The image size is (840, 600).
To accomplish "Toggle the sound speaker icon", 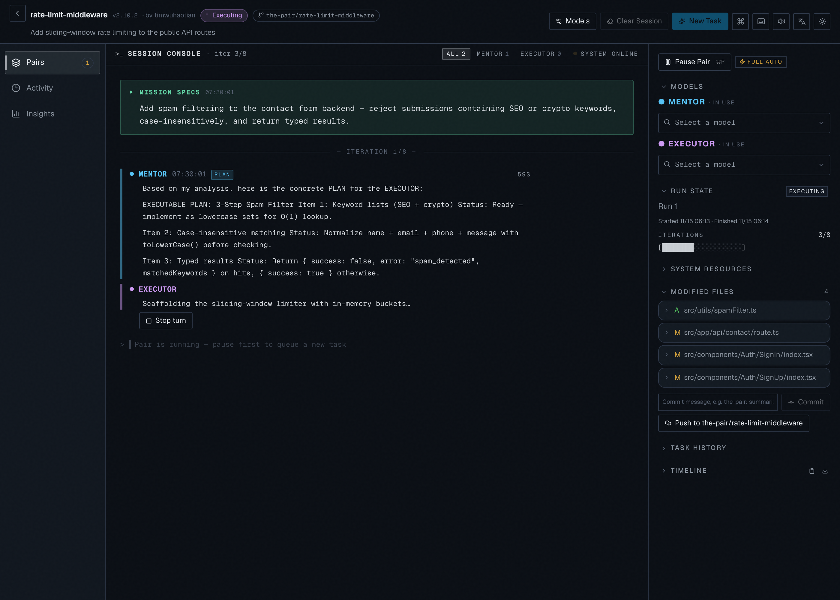I will coord(781,21).
